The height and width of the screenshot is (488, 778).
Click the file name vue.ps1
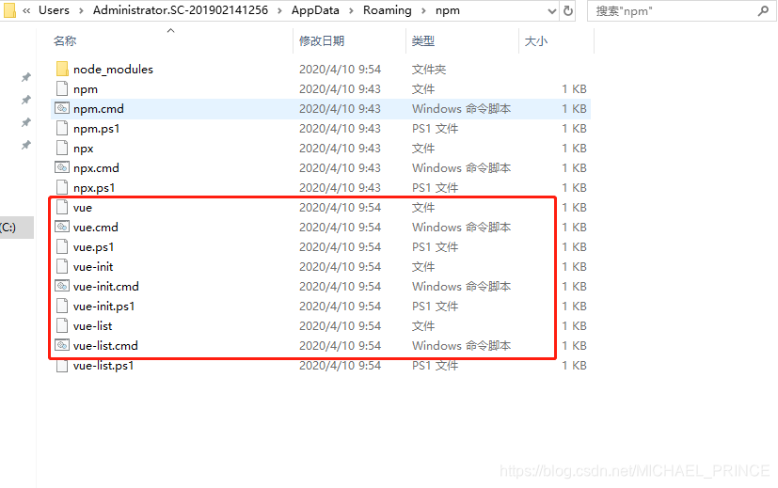[x=93, y=247]
